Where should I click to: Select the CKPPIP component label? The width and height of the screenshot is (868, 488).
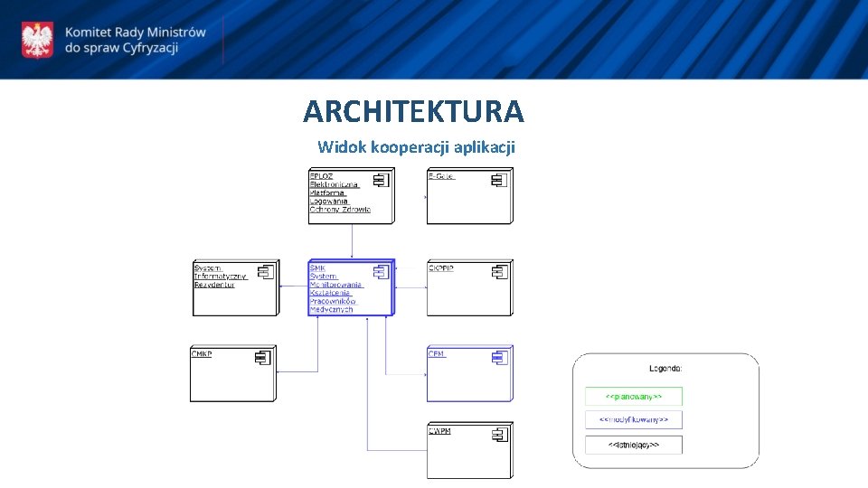(440, 267)
